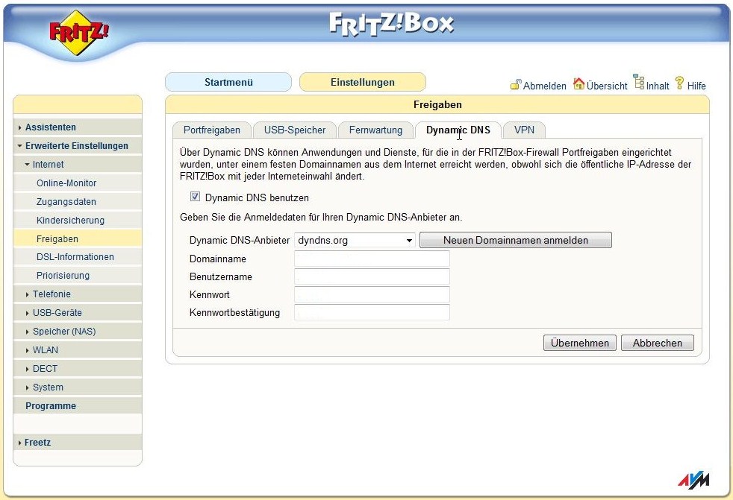Viewport: 733px width, 500px height.
Task: Focus the Kennwortbestätigung input field
Action: (x=372, y=312)
